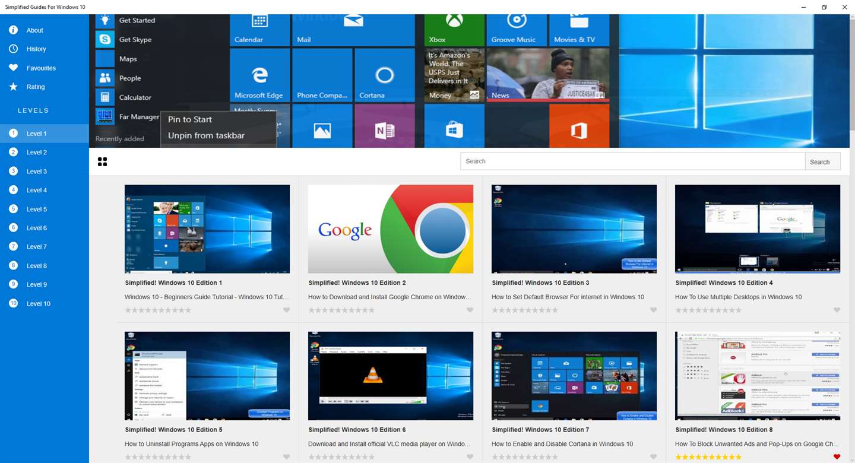Go to the About label
This screenshot has height=463, width=855.
point(35,30)
